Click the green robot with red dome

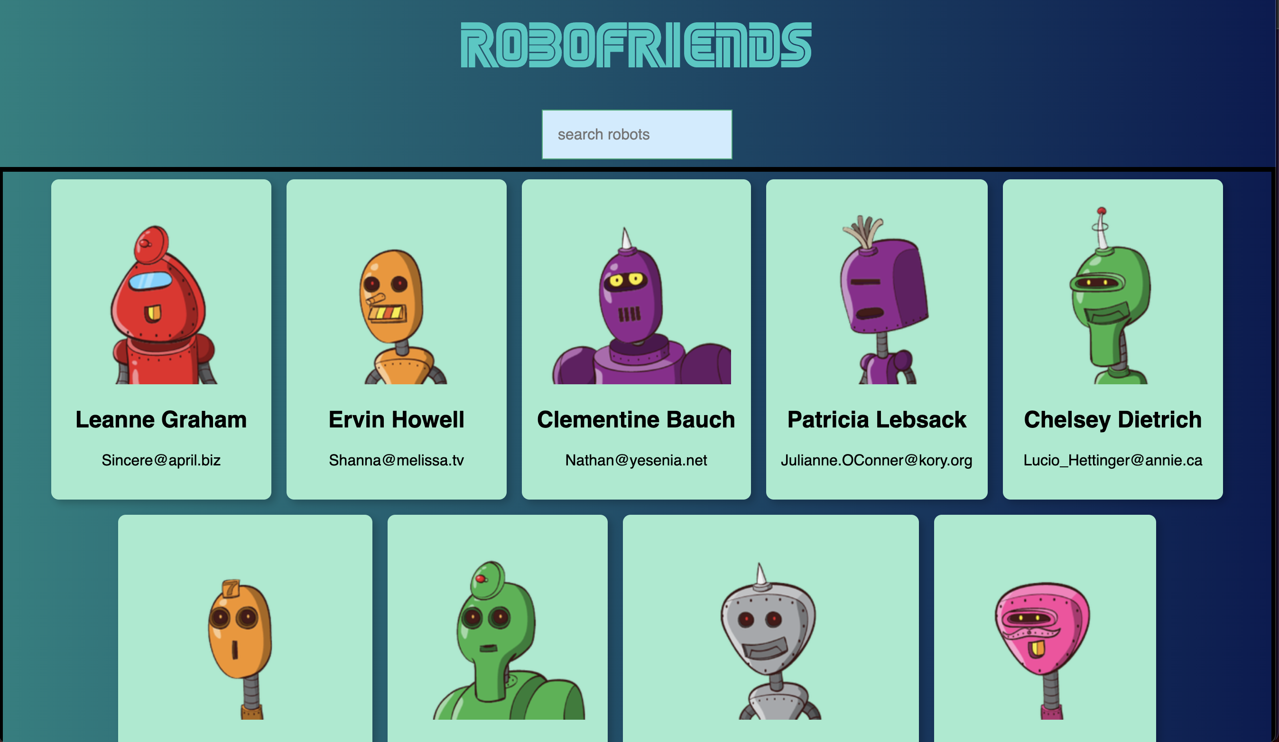click(509, 640)
